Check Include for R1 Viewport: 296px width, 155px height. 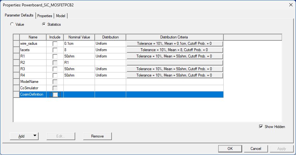[55, 57]
